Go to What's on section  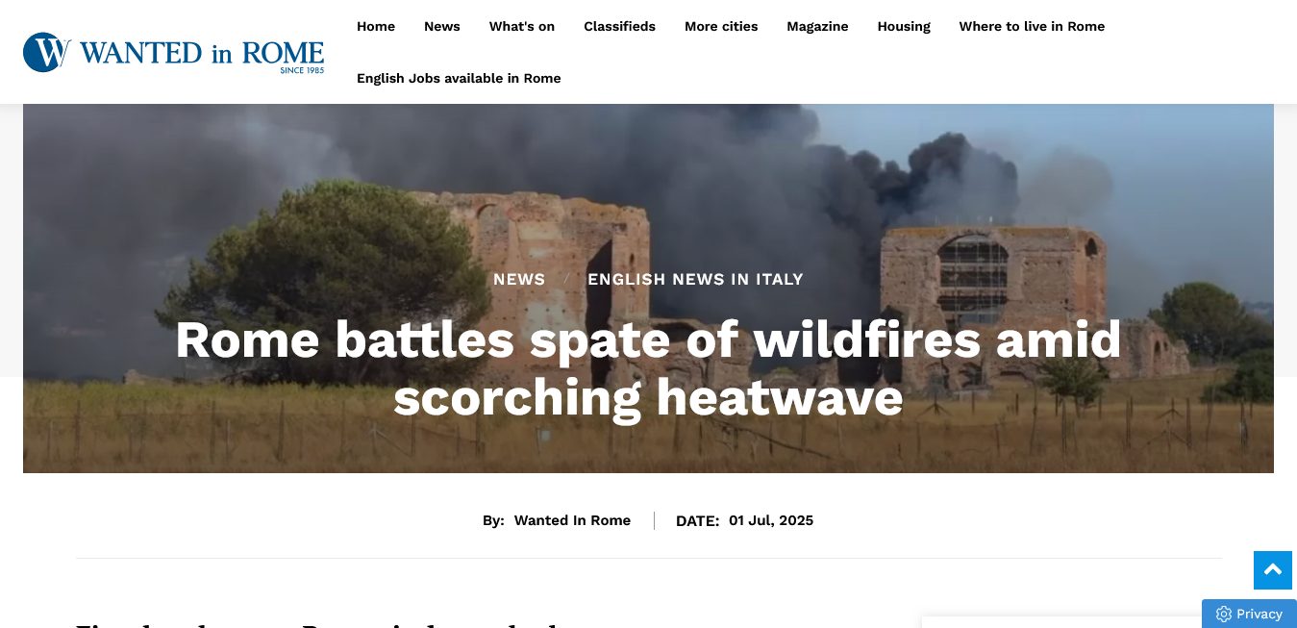tap(522, 26)
